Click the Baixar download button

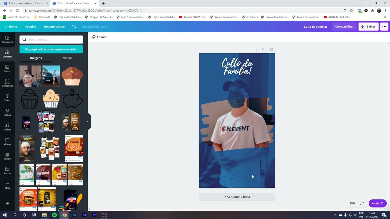coord(368,26)
